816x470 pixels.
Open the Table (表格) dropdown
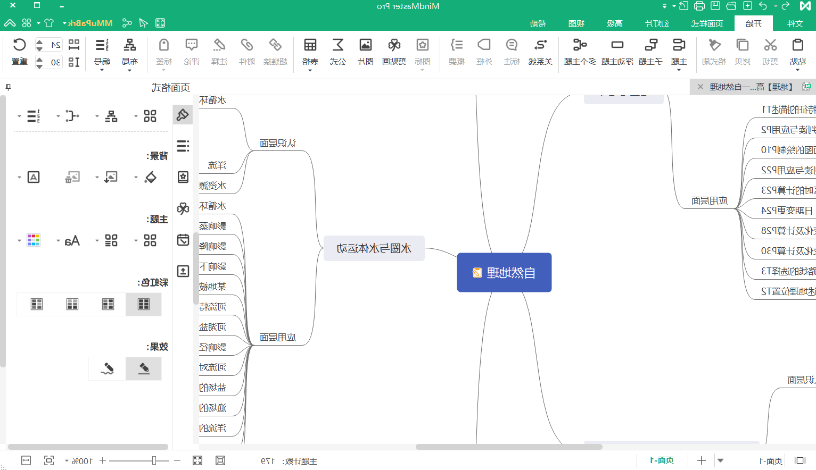click(x=310, y=70)
